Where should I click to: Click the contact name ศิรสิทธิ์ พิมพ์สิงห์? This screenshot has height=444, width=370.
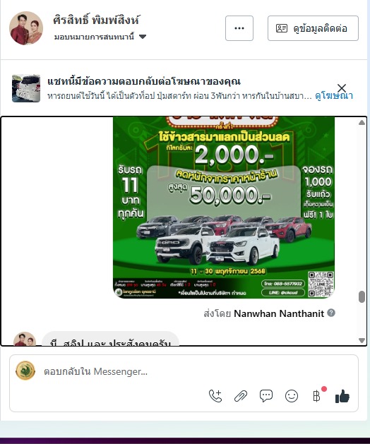click(x=96, y=20)
